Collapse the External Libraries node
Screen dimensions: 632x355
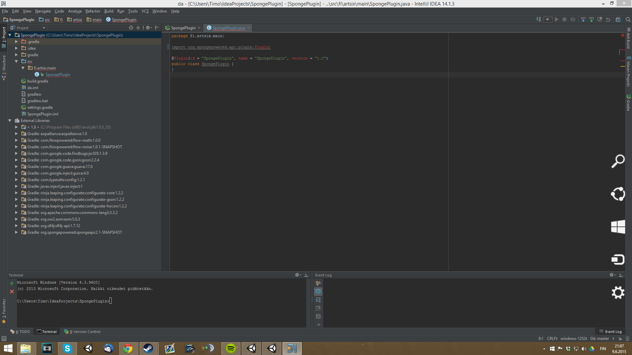click(x=10, y=120)
